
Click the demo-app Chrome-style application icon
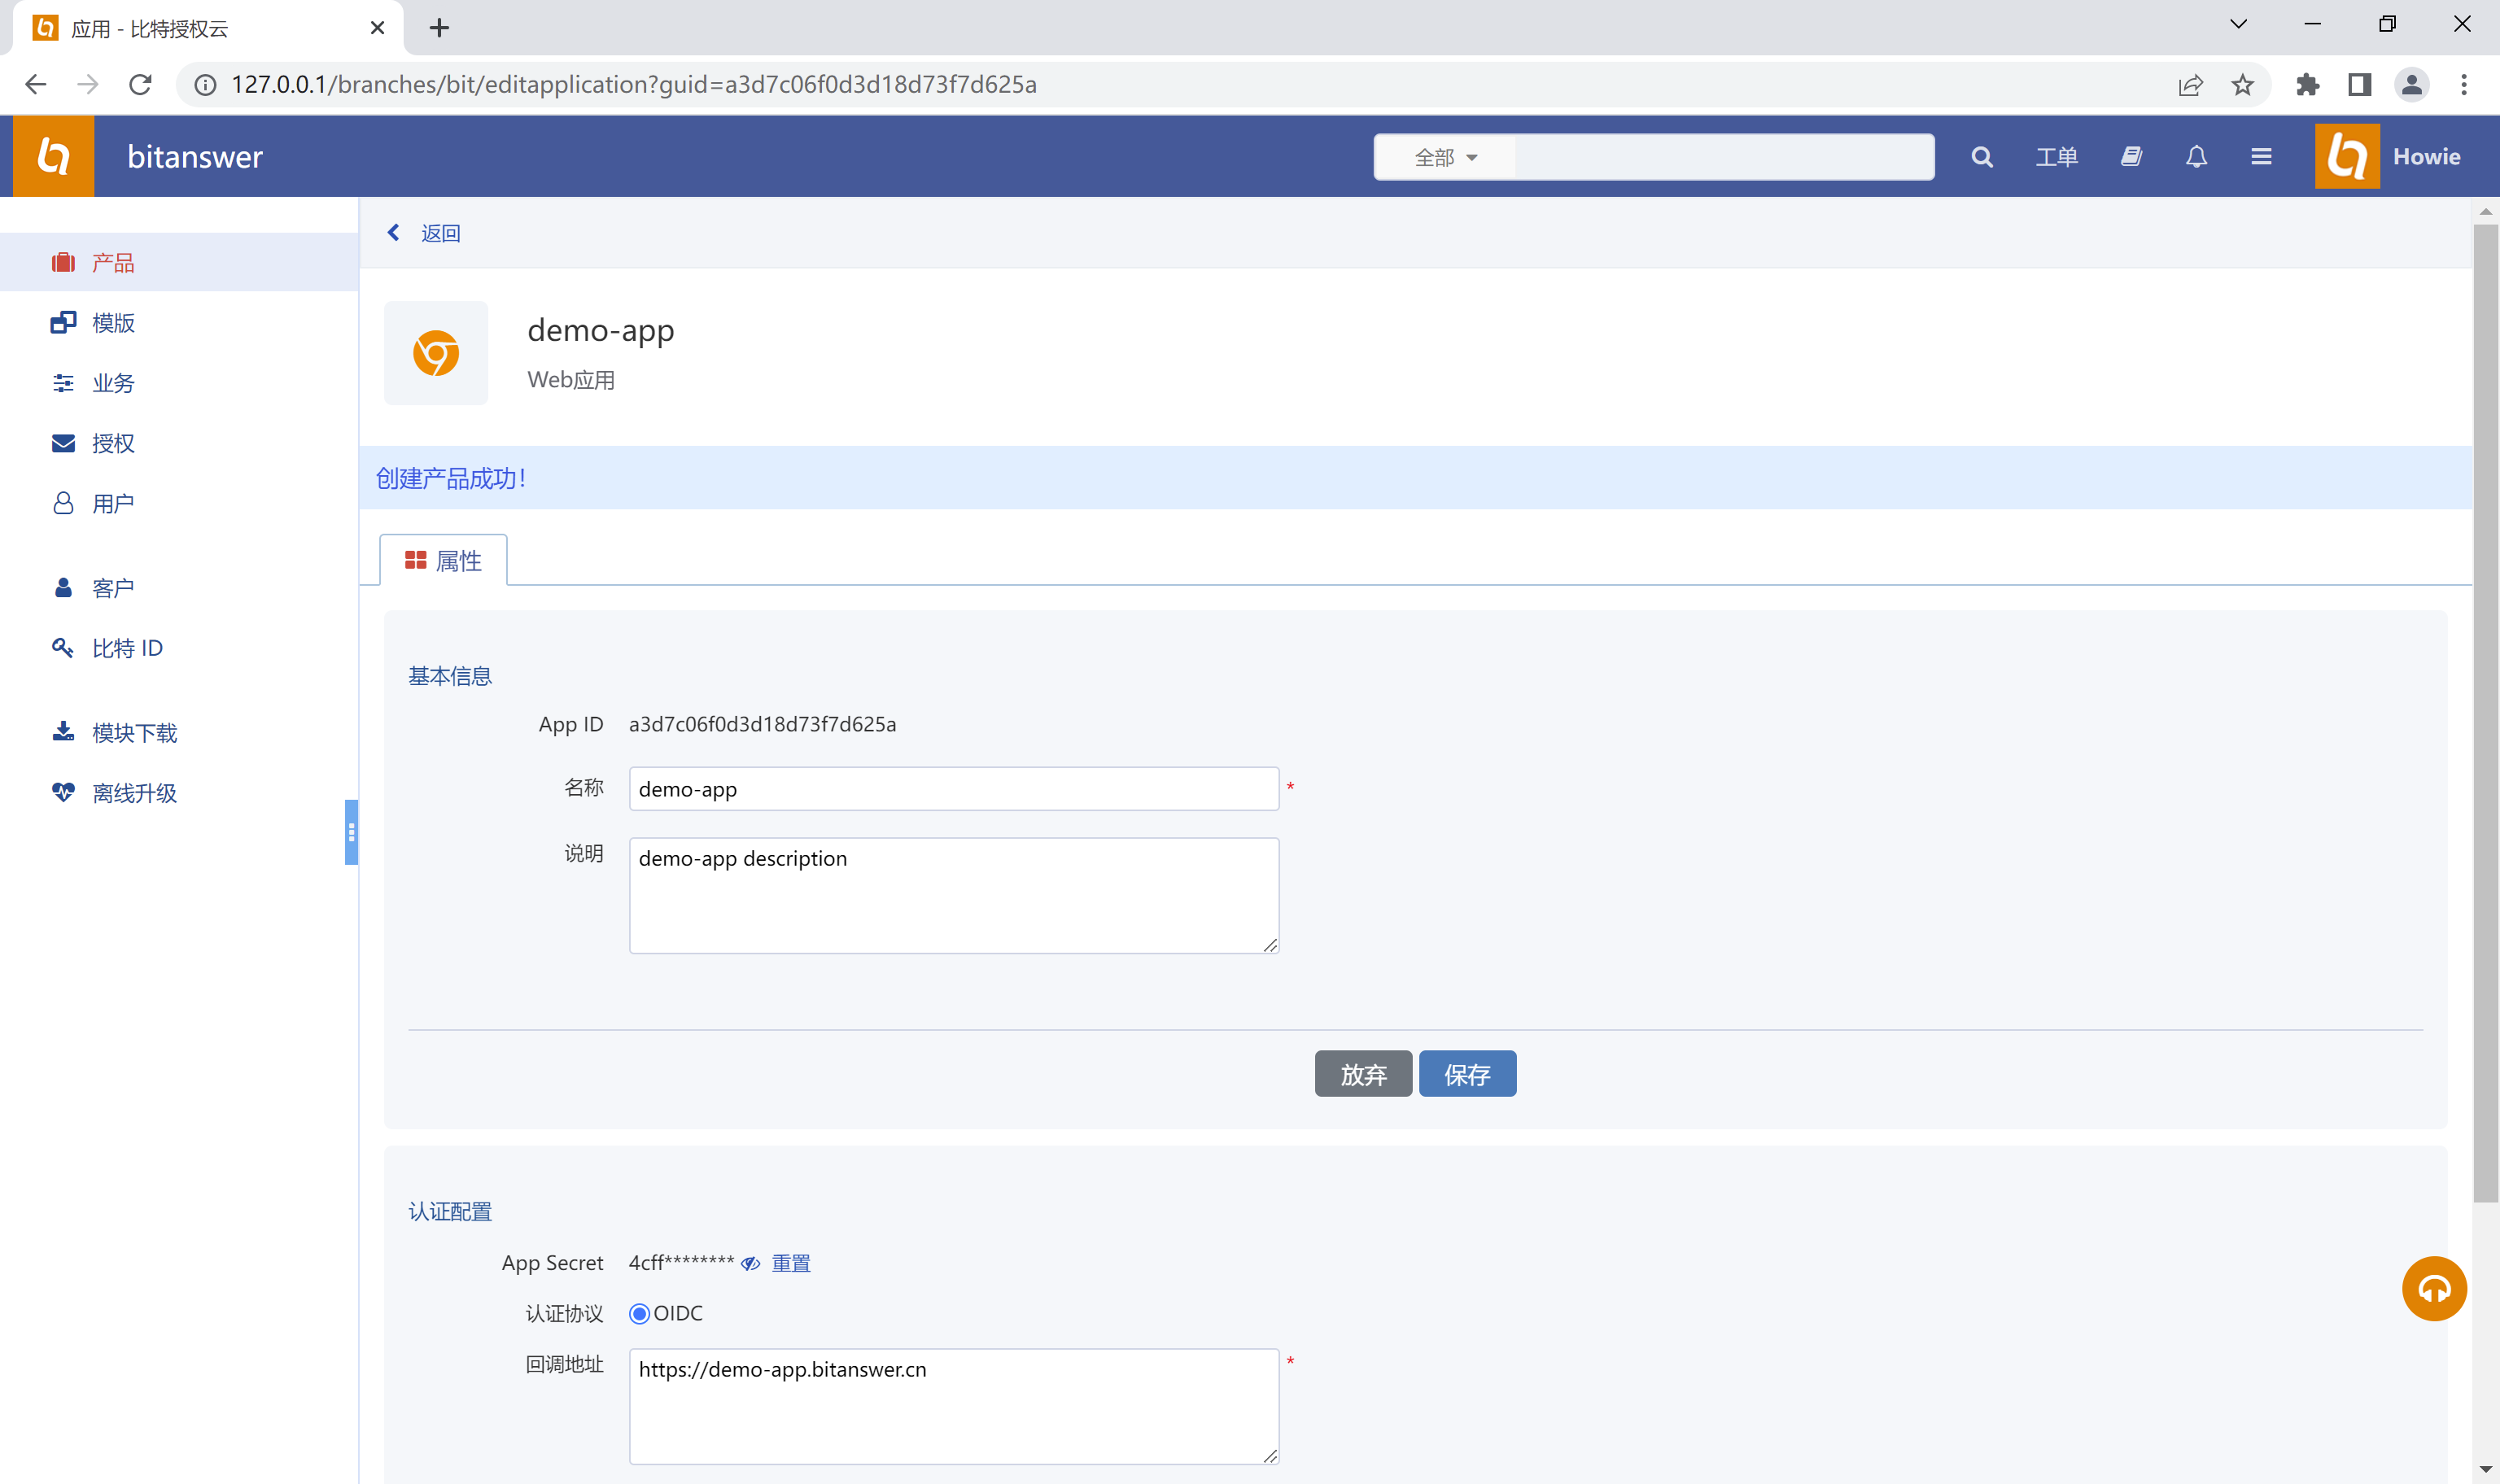coord(436,353)
